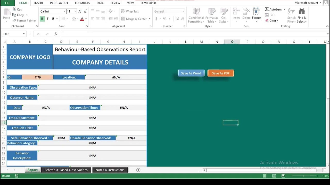The image size is (330, 185).
Task: Adjust the zoom slider
Action: [304, 176]
